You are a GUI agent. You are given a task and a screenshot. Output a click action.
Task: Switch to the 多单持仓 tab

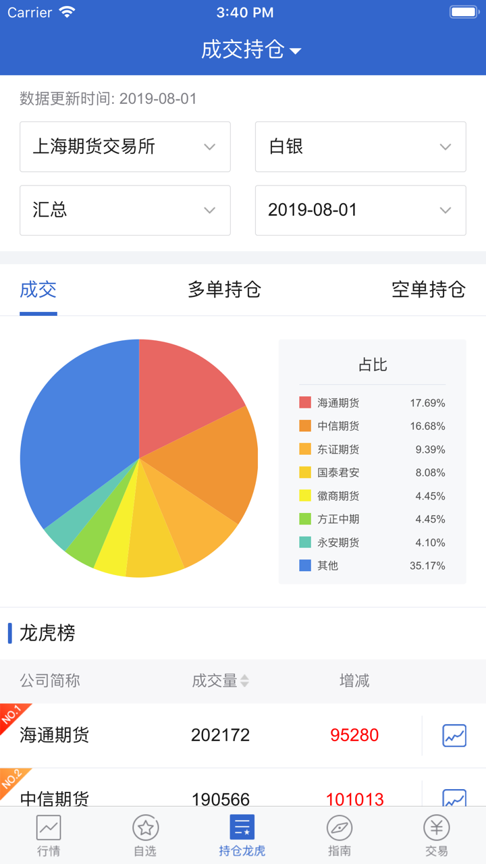click(x=224, y=290)
